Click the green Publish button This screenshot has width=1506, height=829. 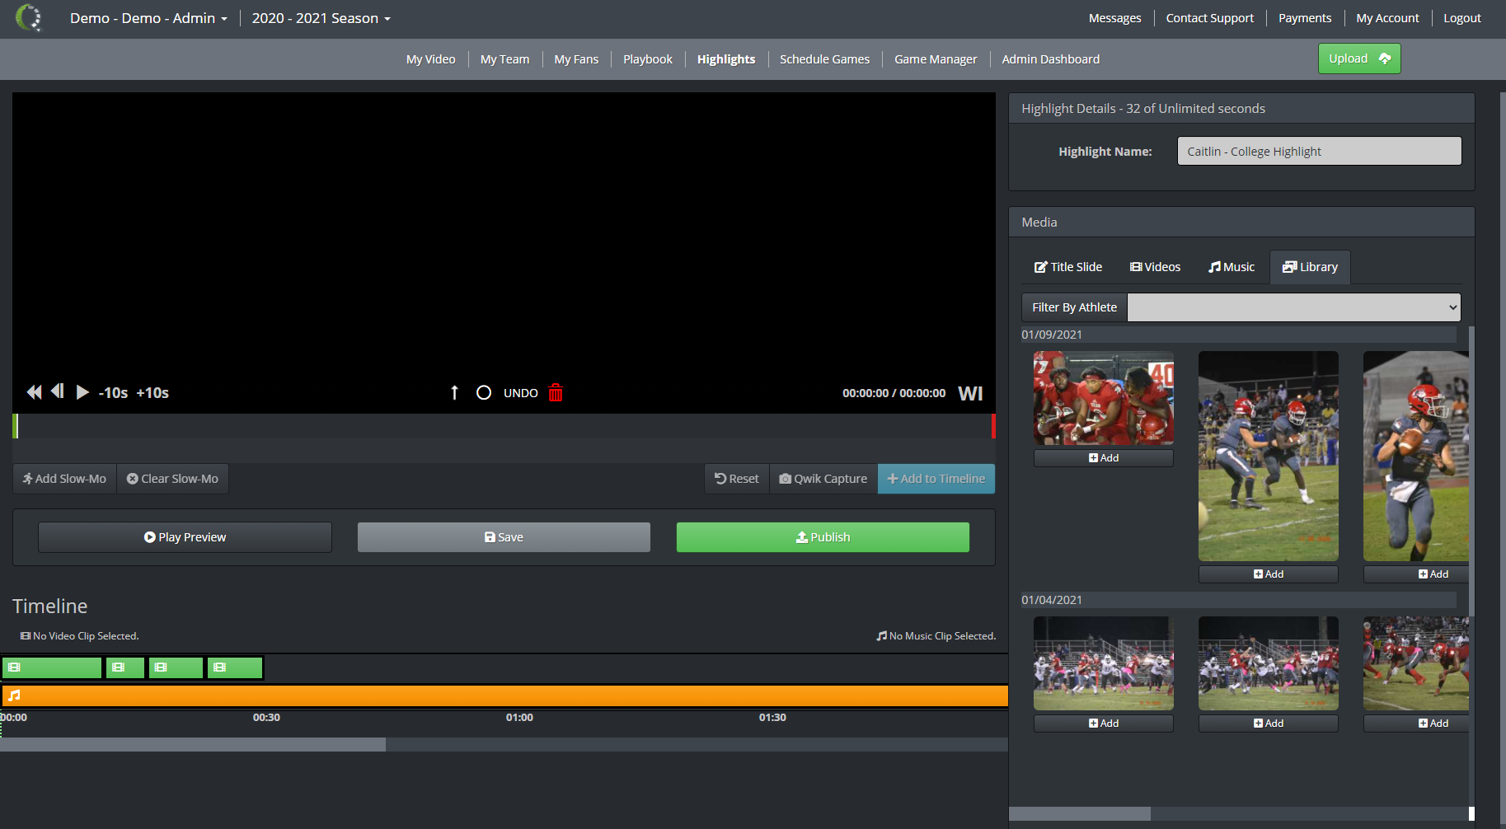(x=823, y=536)
